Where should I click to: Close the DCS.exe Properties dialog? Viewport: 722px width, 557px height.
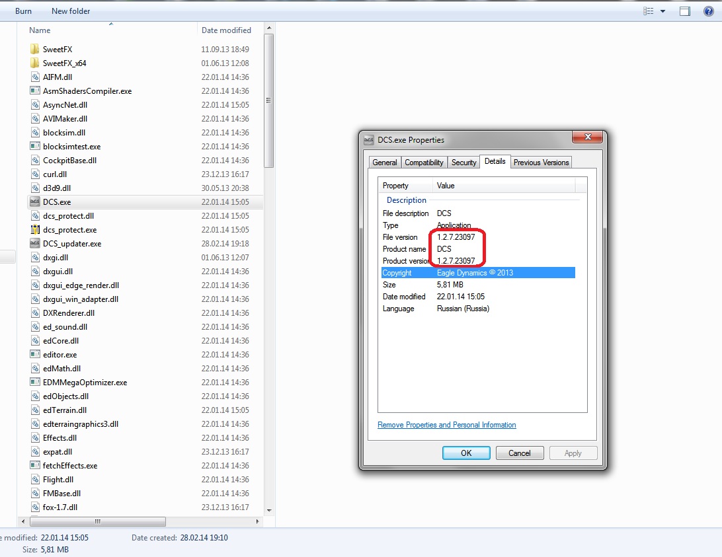588,137
